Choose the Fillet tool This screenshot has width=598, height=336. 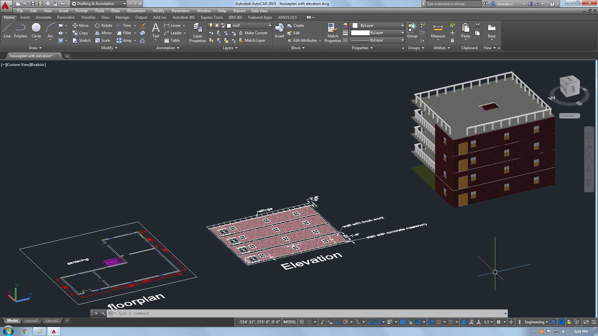[x=124, y=33]
